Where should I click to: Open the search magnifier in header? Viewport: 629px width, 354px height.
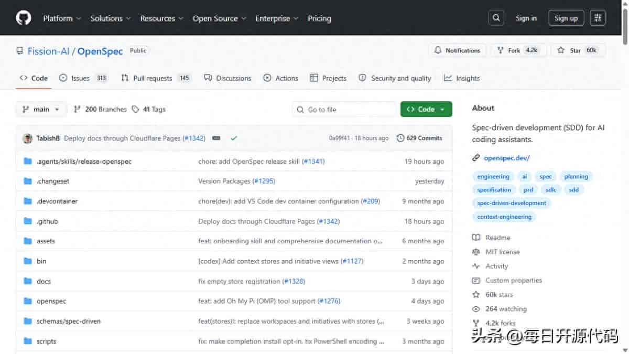click(496, 18)
